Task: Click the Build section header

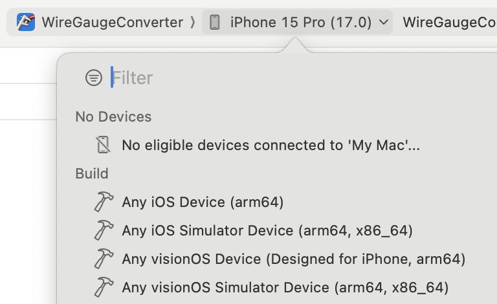Action: (x=92, y=173)
